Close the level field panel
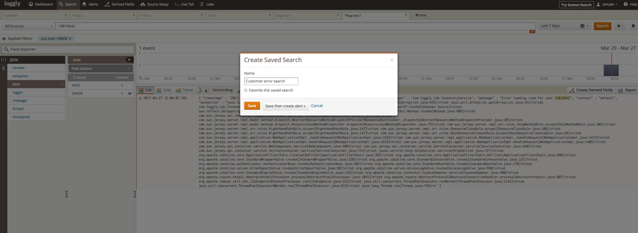 (x=129, y=60)
